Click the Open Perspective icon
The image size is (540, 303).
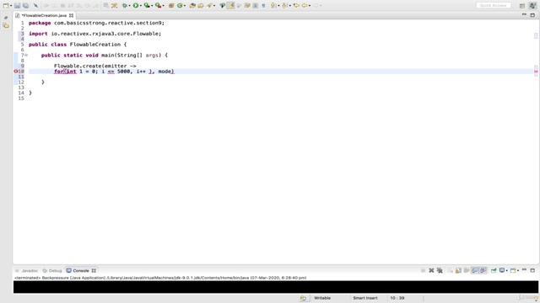tap(522, 6)
